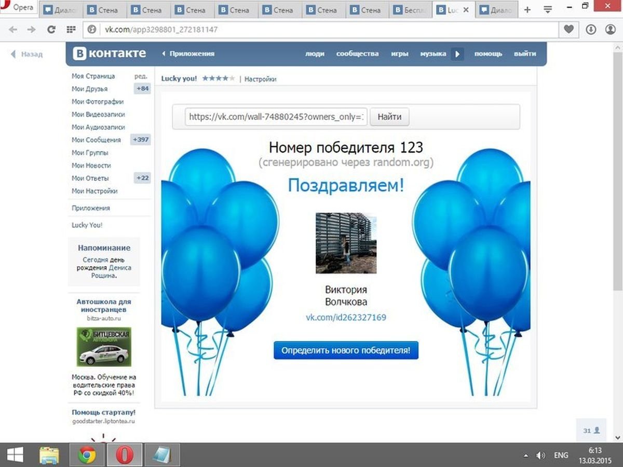Open Opera downloads icon
This screenshot has width=623, height=467.
(x=590, y=30)
